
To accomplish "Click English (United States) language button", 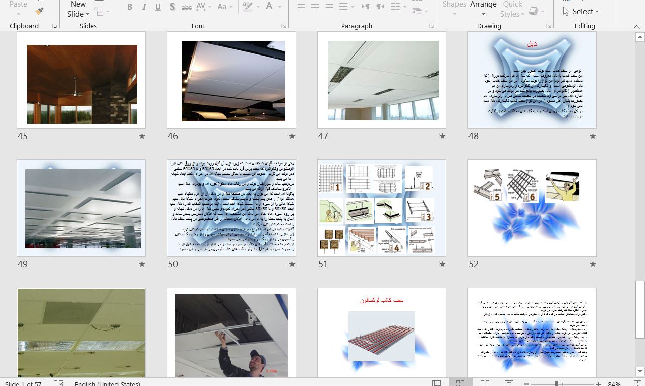I will coord(107,383).
